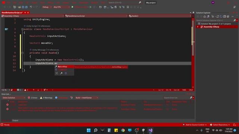Click the Solution Explorer search magnifier
239x134 pixels.
click(x=235, y=20)
